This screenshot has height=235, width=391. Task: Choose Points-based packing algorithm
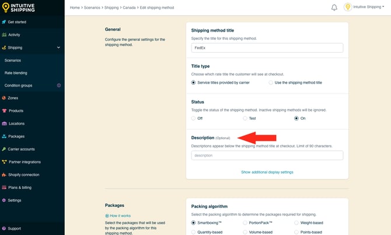[x=296, y=232]
